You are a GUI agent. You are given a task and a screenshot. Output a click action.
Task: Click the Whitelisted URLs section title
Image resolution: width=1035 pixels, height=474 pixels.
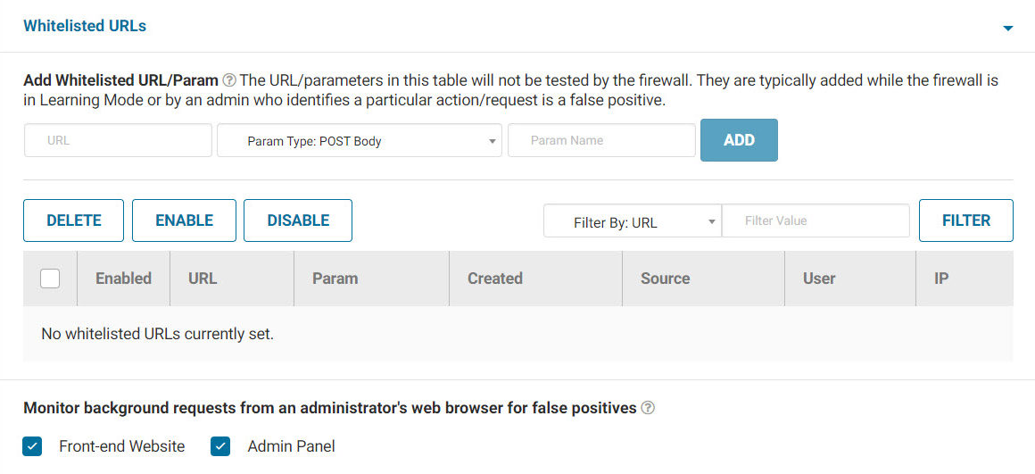[85, 26]
